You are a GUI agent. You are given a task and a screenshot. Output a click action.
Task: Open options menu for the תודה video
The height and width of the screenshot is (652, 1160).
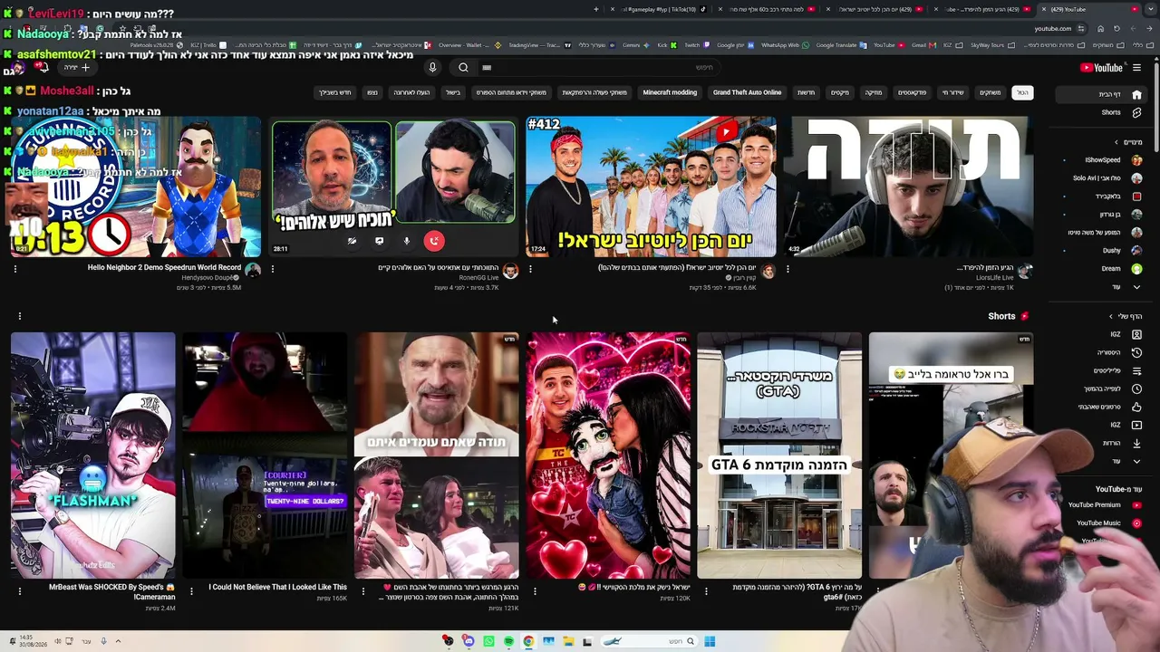788,269
